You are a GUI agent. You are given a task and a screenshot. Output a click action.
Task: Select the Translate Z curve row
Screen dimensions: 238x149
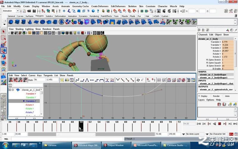[24, 101]
